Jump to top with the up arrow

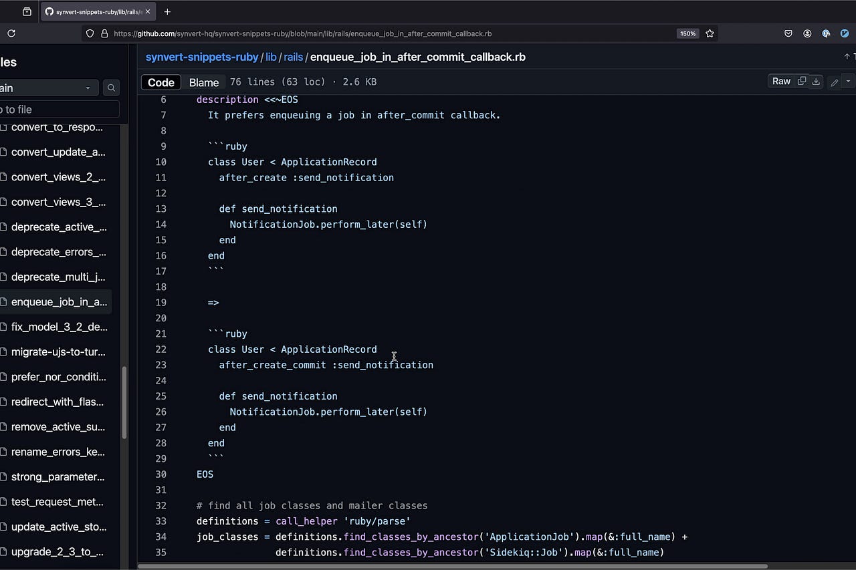click(848, 57)
